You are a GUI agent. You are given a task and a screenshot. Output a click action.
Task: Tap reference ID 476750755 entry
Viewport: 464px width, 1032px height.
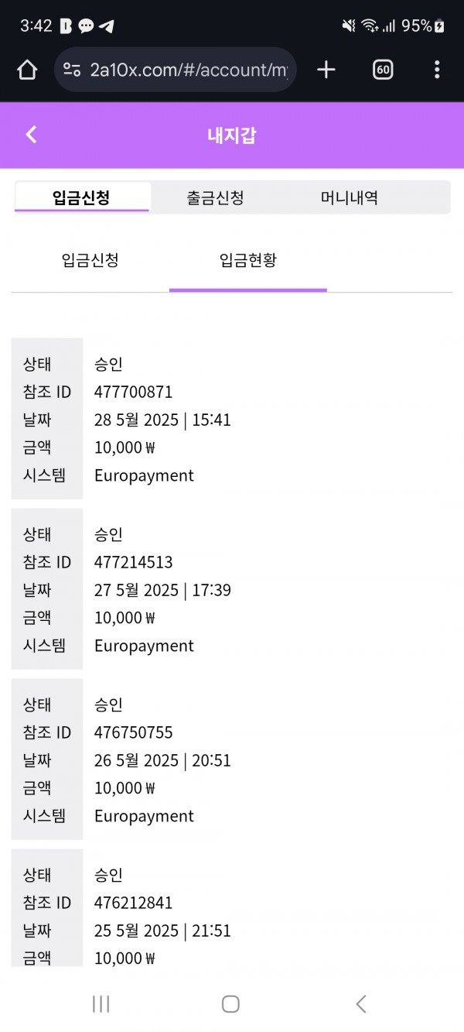pos(134,732)
